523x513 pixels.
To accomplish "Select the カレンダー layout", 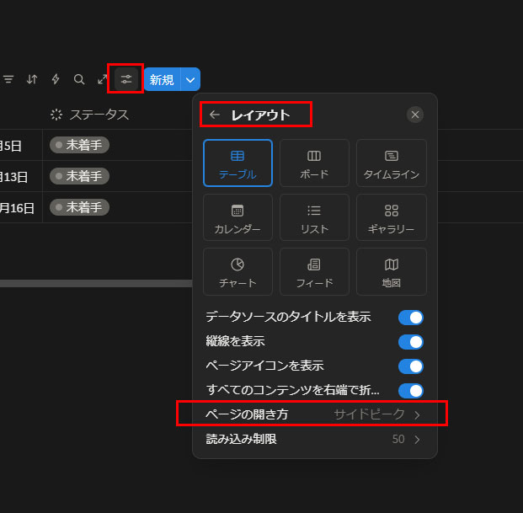I will point(237,217).
